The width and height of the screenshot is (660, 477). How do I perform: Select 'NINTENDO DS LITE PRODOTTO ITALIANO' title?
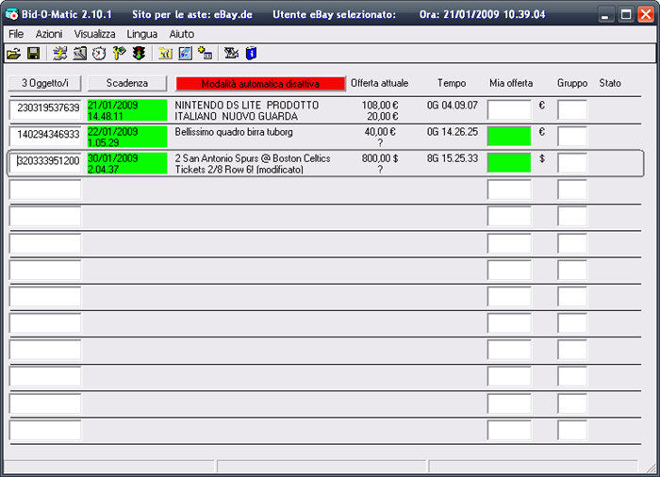pyautogui.click(x=247, y=110)
